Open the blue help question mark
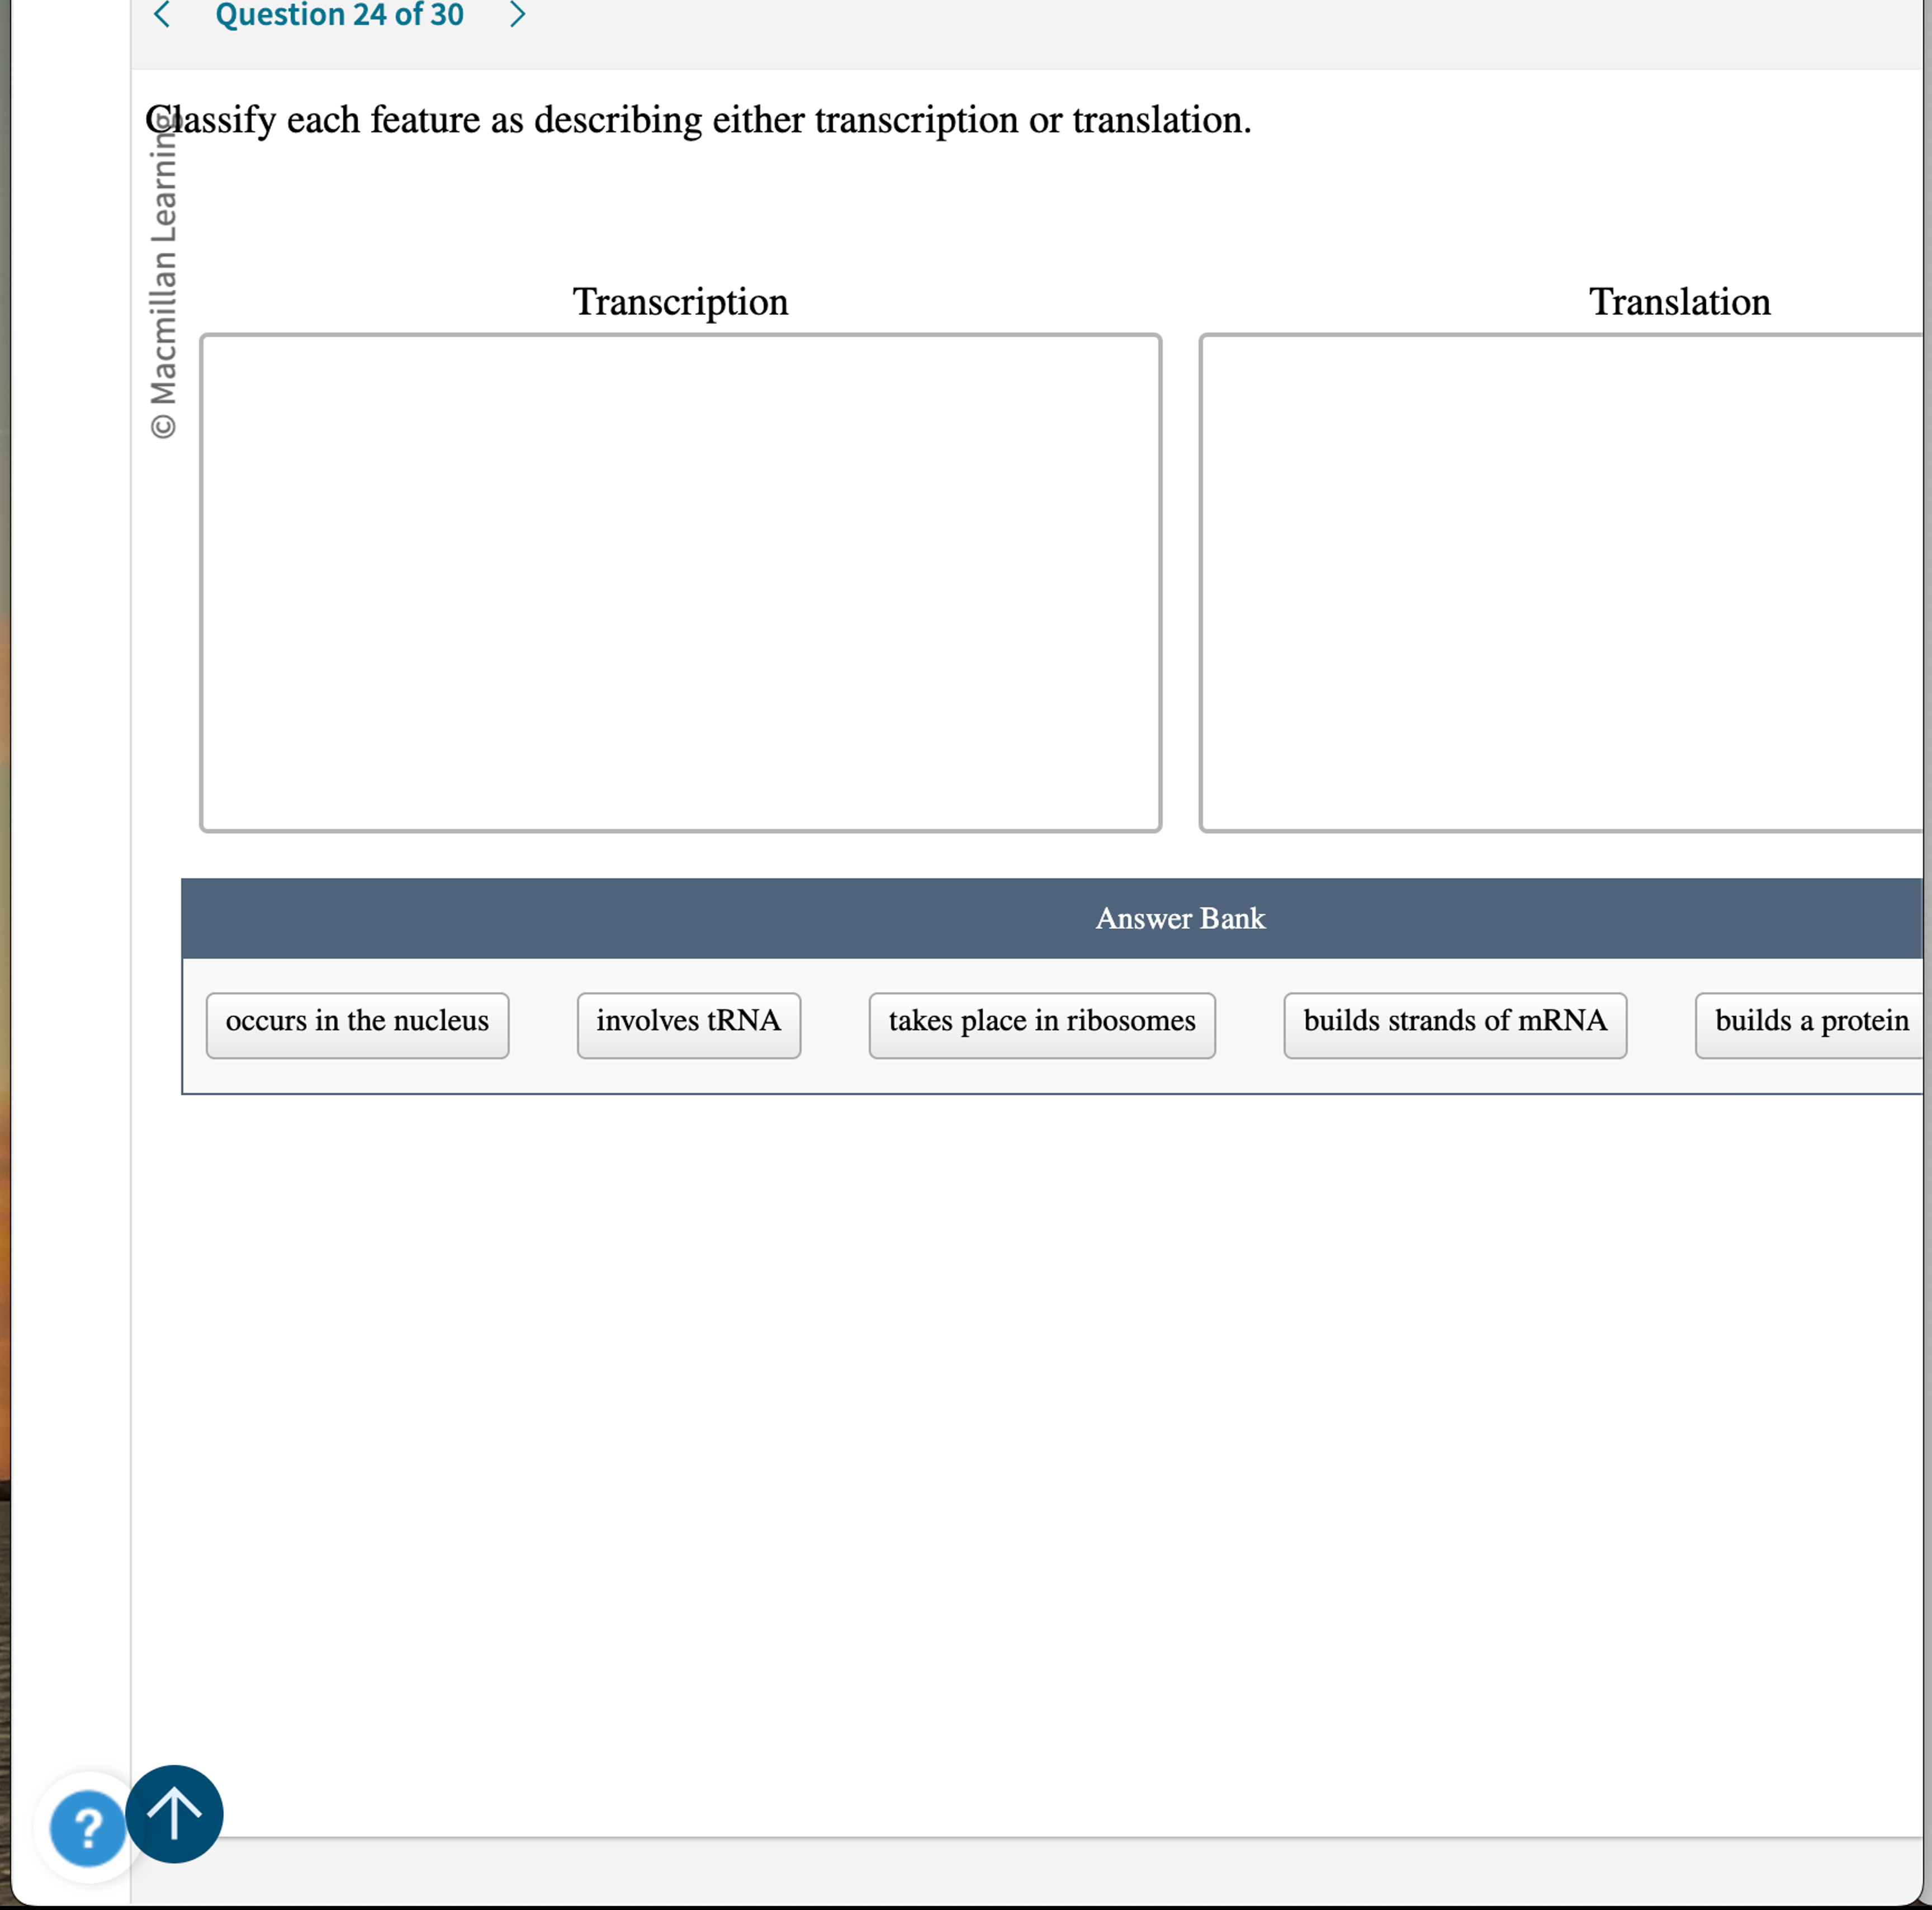The width and height of the screenshot is (1932, 1910). 88,1828
